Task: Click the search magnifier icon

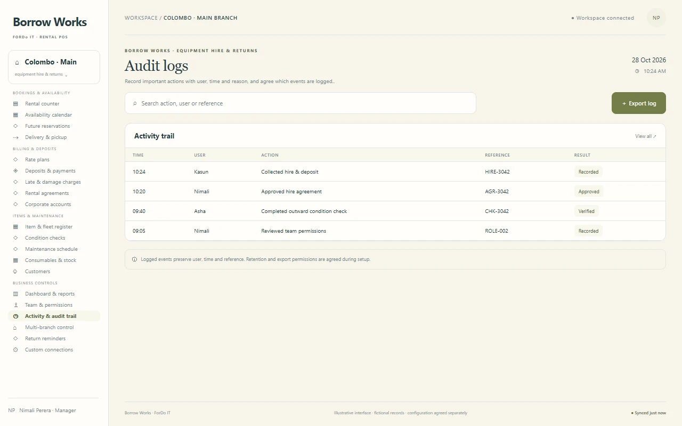Action: tap(135, 103)
